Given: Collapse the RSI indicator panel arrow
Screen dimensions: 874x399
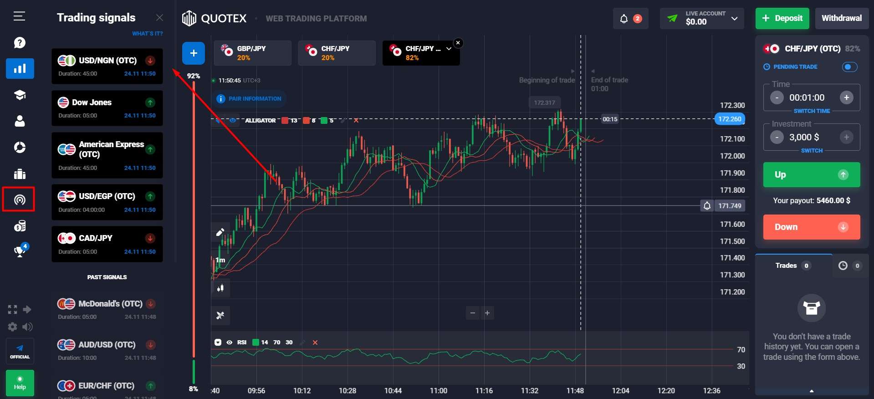Looking at the screenshot, I should (218, 343).
